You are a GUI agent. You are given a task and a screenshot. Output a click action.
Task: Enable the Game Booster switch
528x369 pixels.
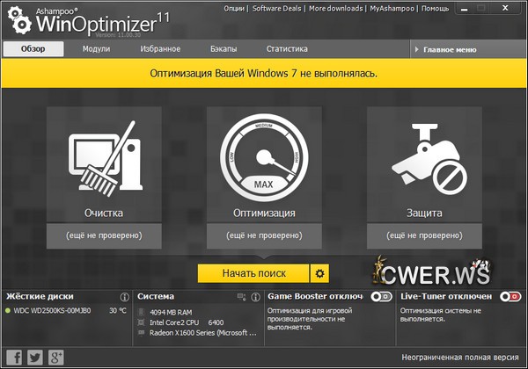point(381,297)
